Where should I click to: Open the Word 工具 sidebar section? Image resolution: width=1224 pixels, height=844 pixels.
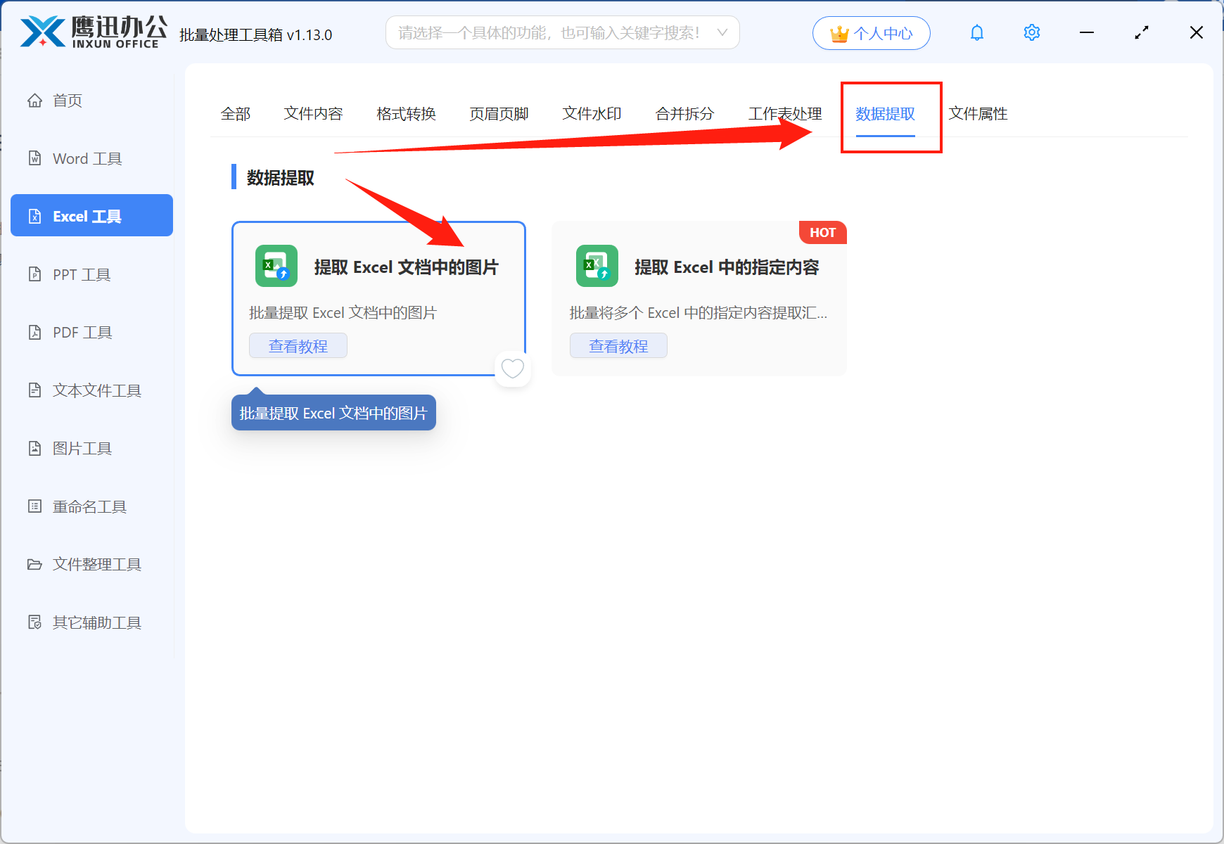pos(87,158)
